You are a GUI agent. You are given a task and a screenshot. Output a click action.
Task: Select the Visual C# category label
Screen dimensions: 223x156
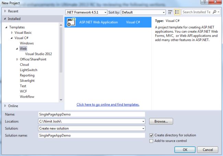click(21, 38)
